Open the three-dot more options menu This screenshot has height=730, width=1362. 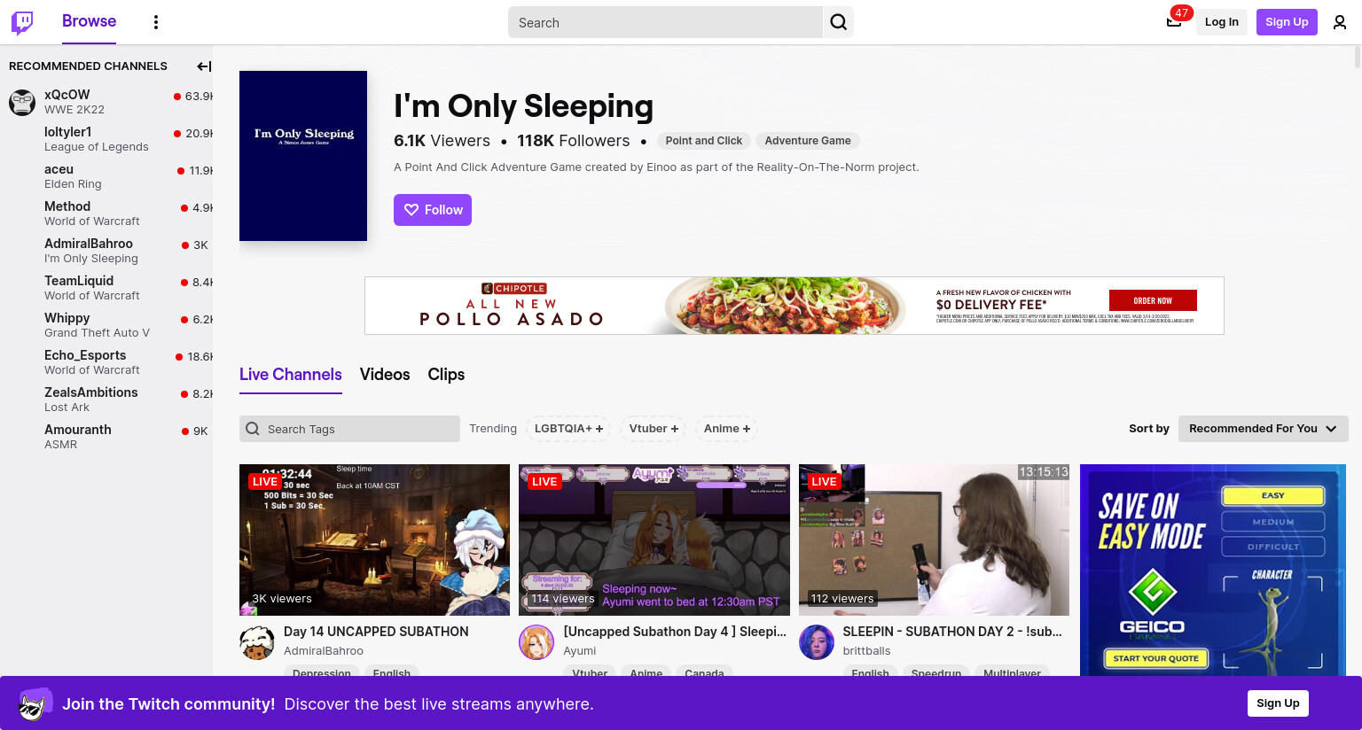(156, 22)
